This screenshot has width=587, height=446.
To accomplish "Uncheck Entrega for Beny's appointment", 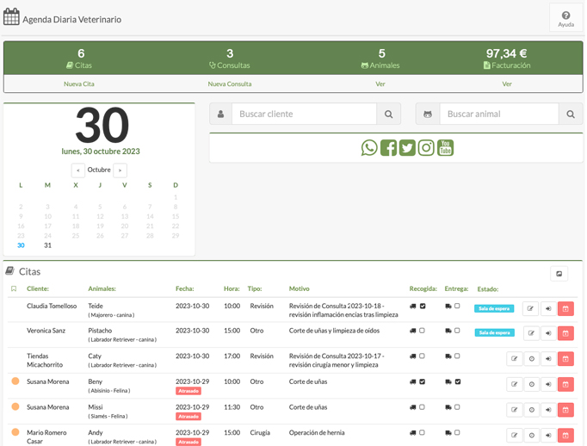I will (457, 382).
